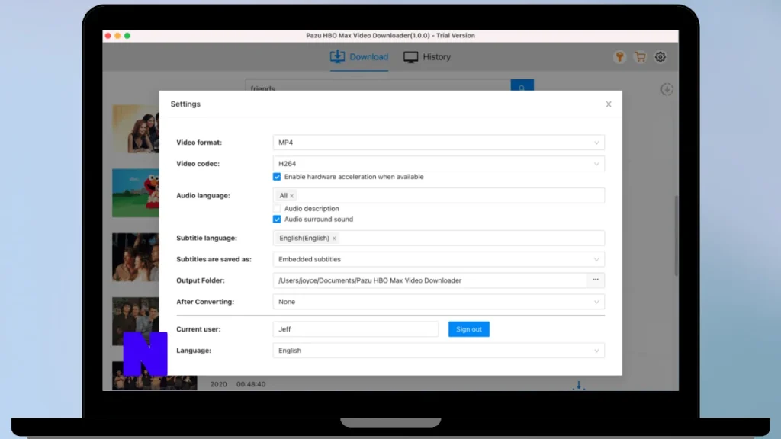781x439 pixels.
Task: Toggle Audio surround sound checkbox
Action: [276, 219]
